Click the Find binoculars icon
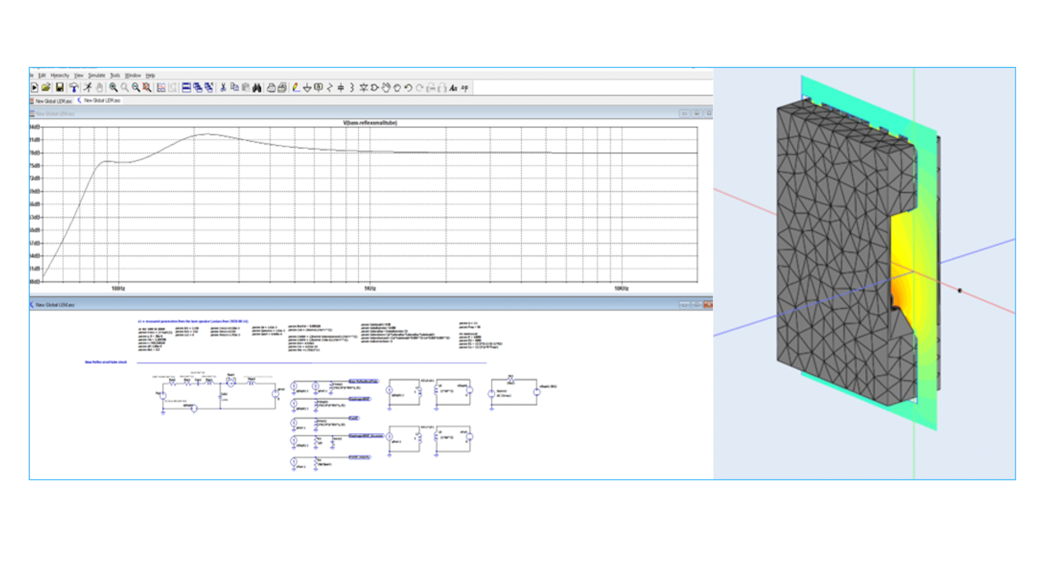1037x583 pixels. tap(257, 87)
